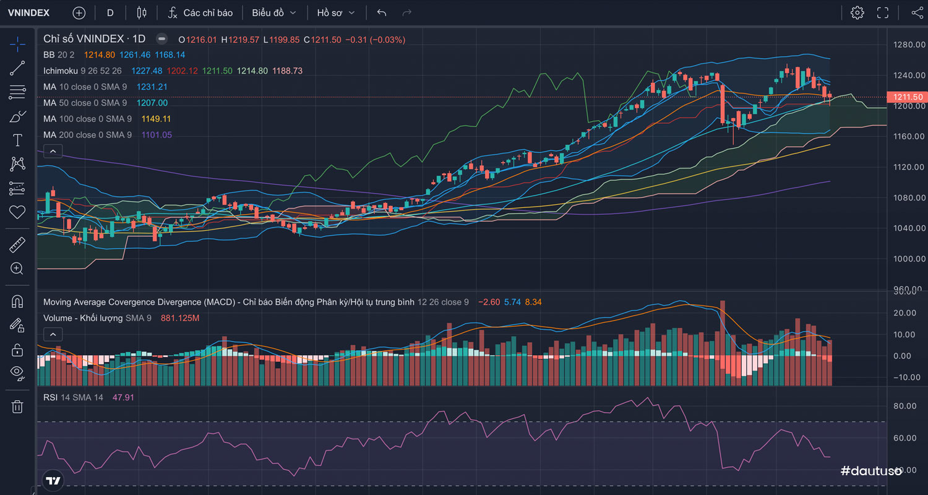Viewport: 928px width, 495px height.
Task: Change the D timeframe interval
Action: tap(110, 12)
